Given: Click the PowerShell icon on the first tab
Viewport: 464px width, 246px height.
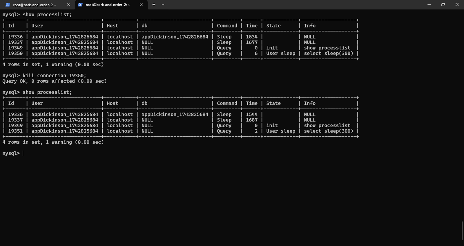Looking at the screenshot, I should pyautogui.click(x=8, y=5).
